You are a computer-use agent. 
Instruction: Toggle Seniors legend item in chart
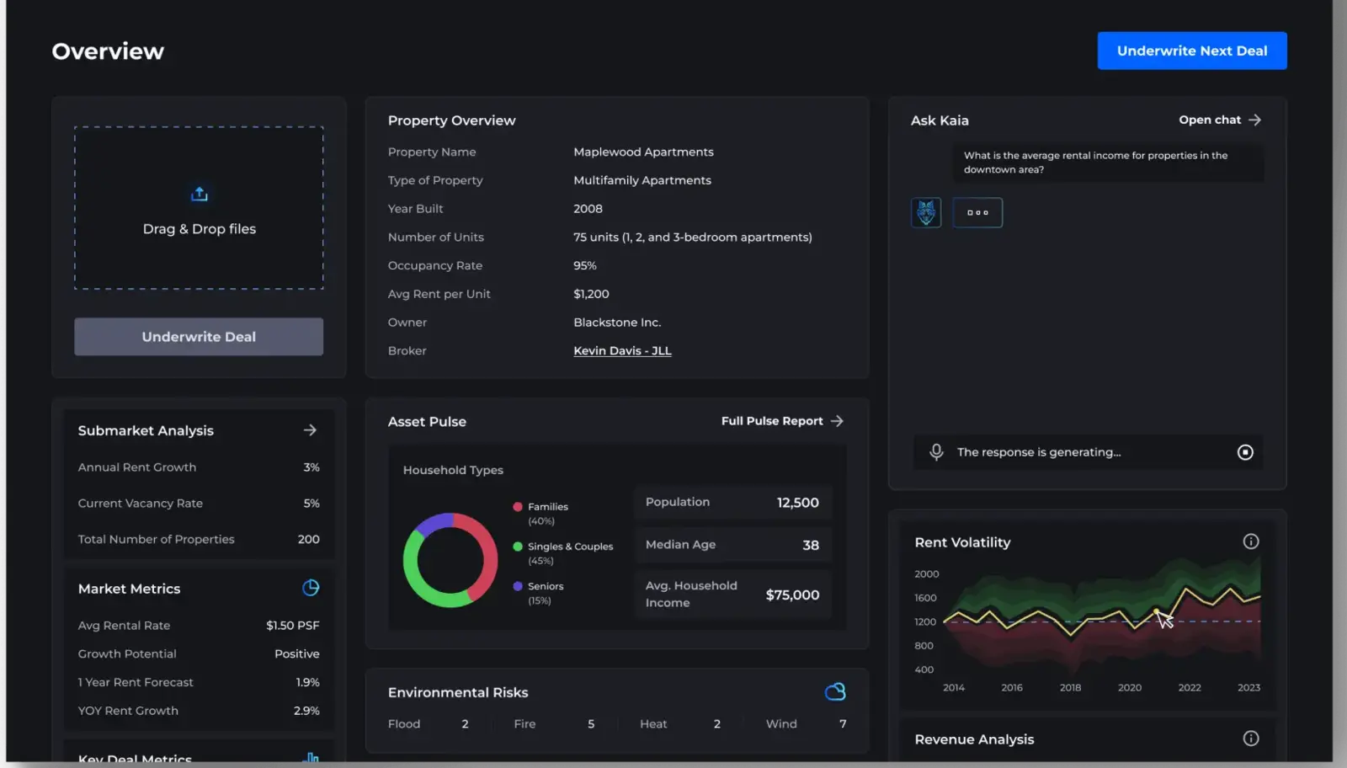click(545, 586)
